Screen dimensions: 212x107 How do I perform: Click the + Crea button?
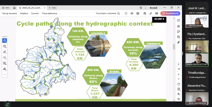[52, 8]
